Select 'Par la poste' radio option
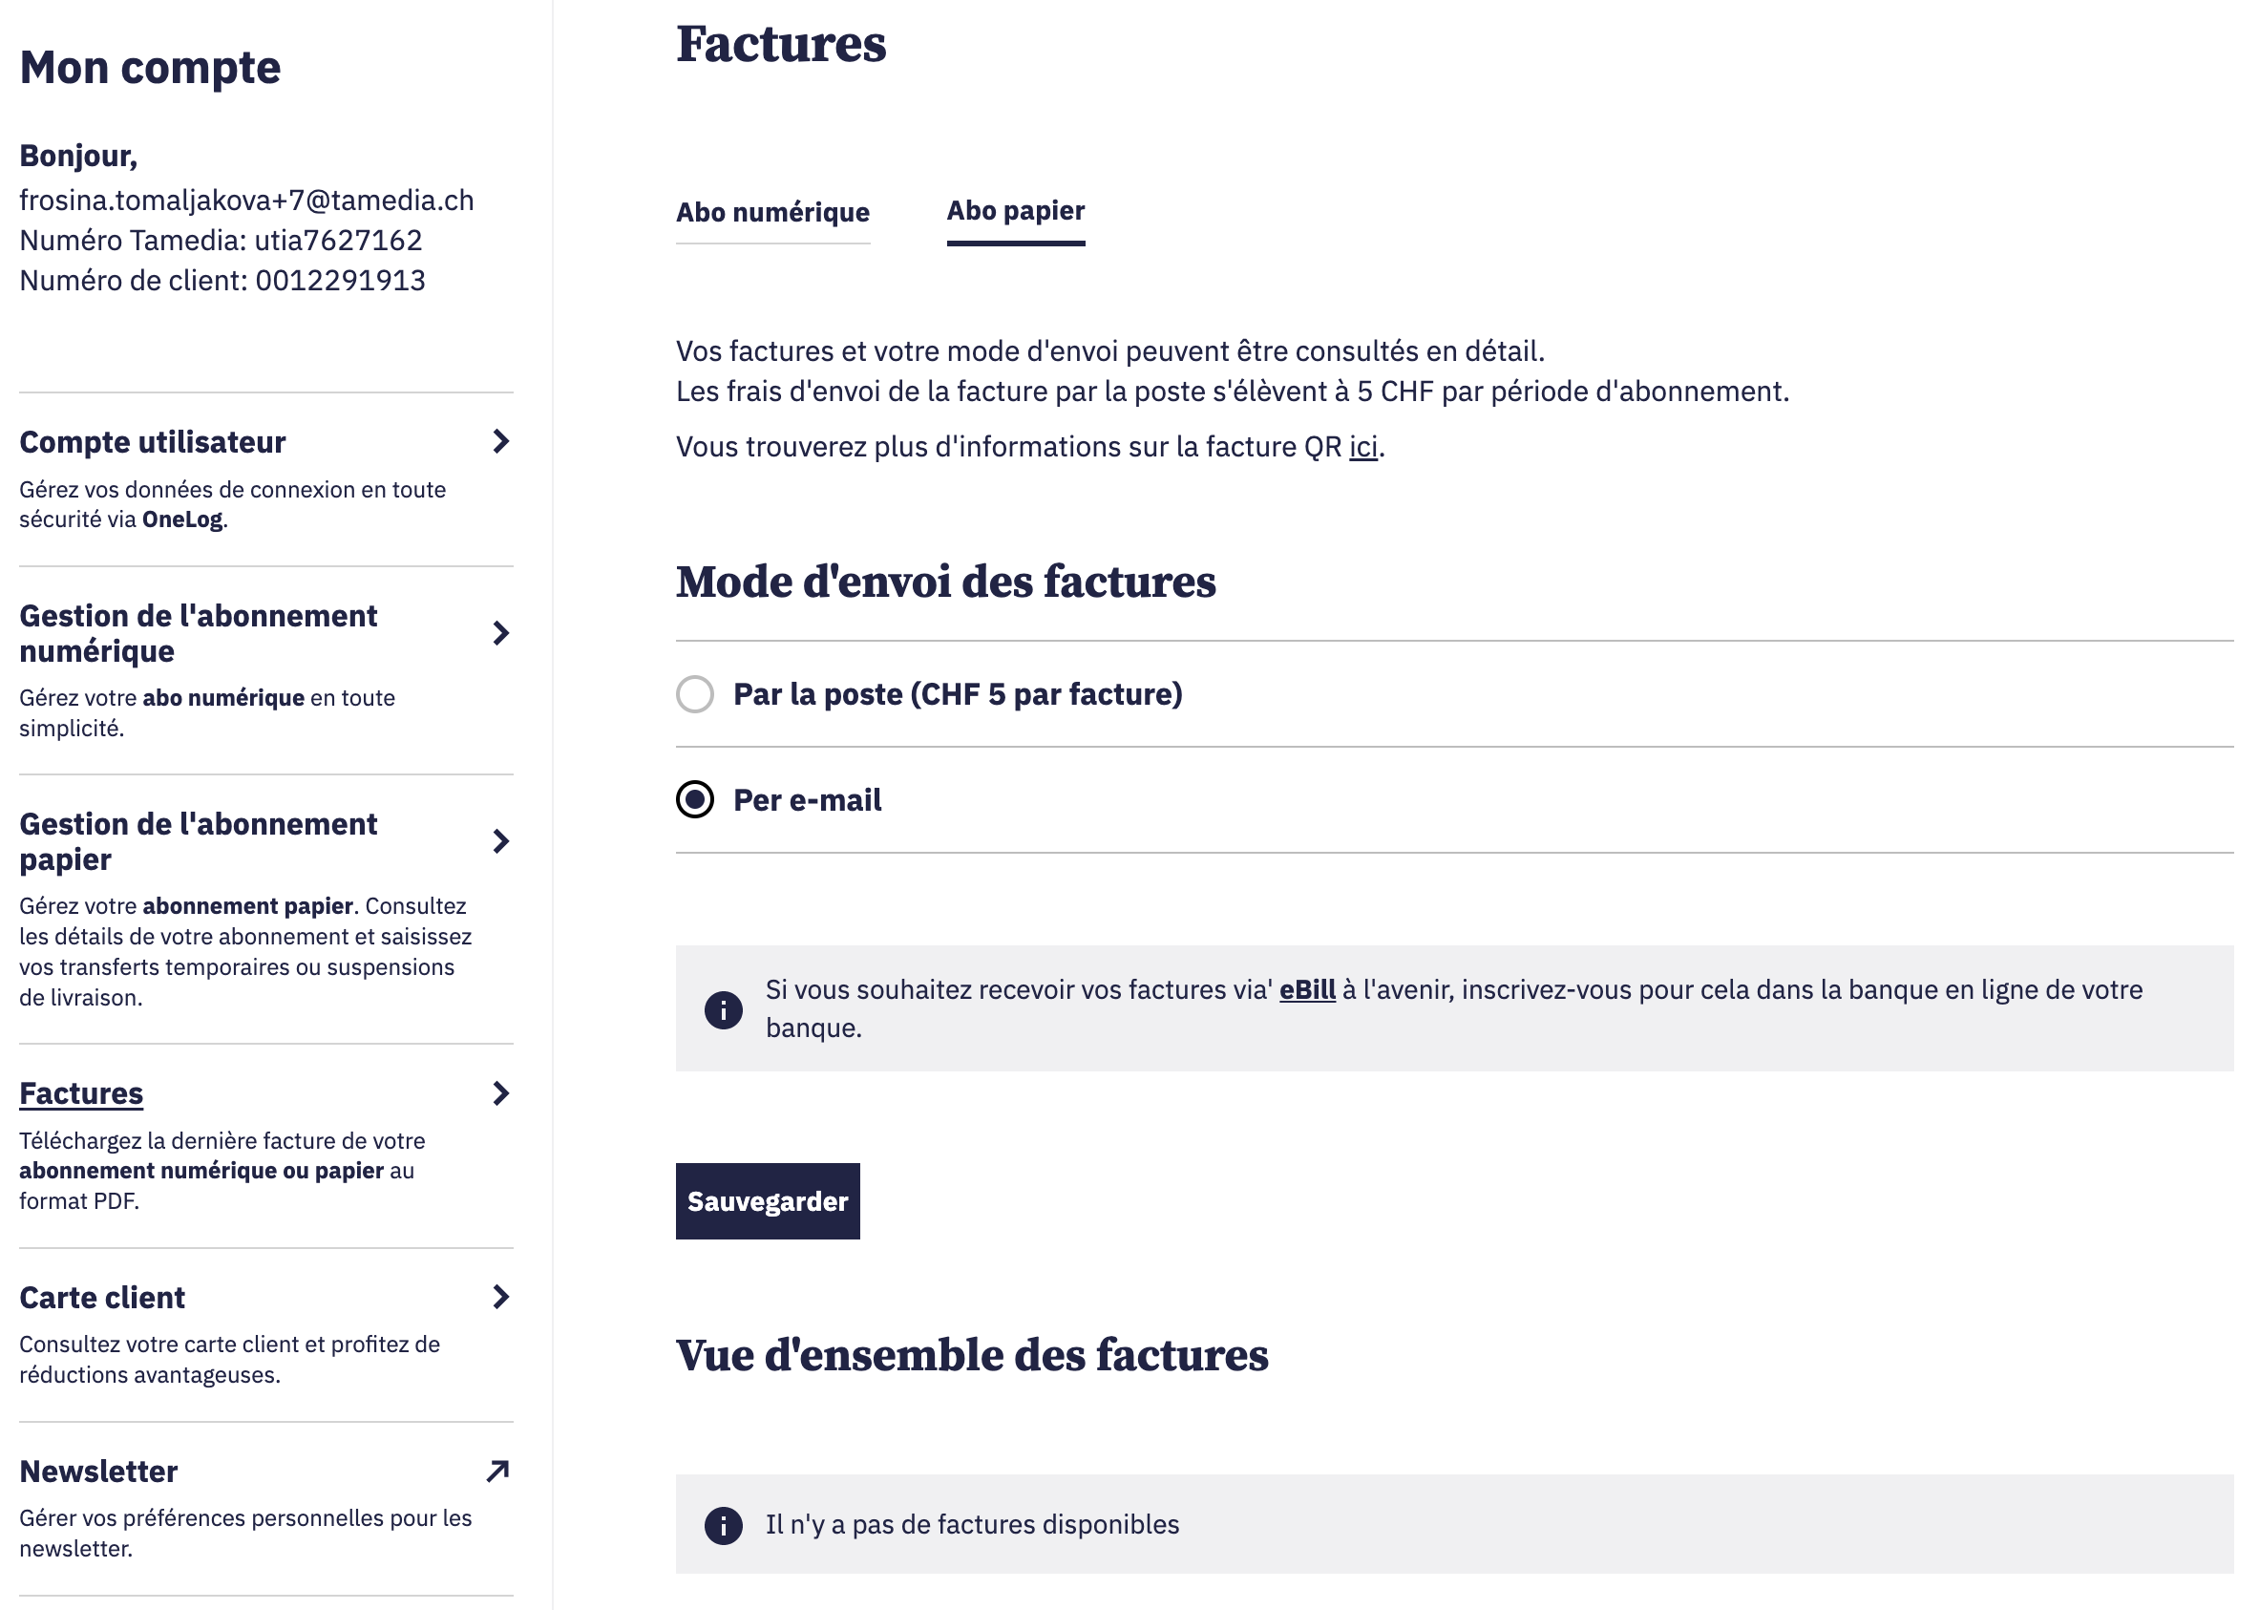This screenshot has height=1610, width=2259. [695, 694]
